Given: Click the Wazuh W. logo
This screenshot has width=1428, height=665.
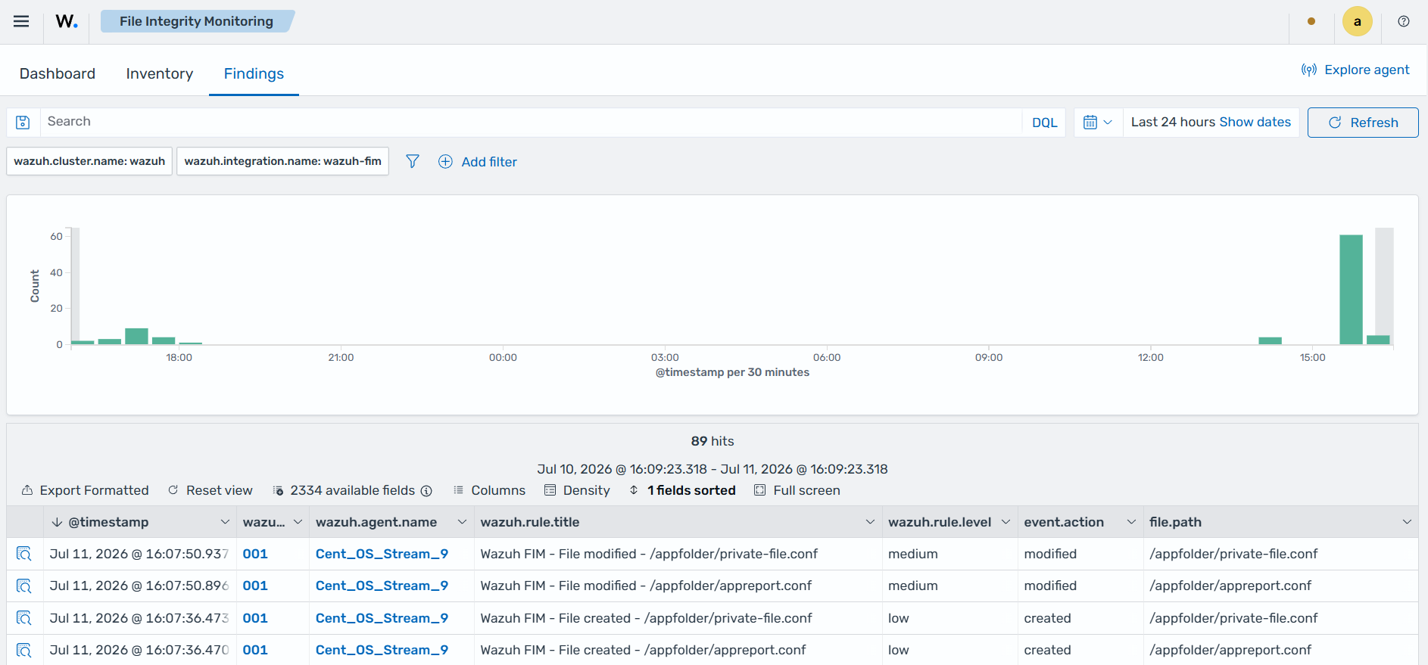Looking at the screenshot, I should pos(67,21).
